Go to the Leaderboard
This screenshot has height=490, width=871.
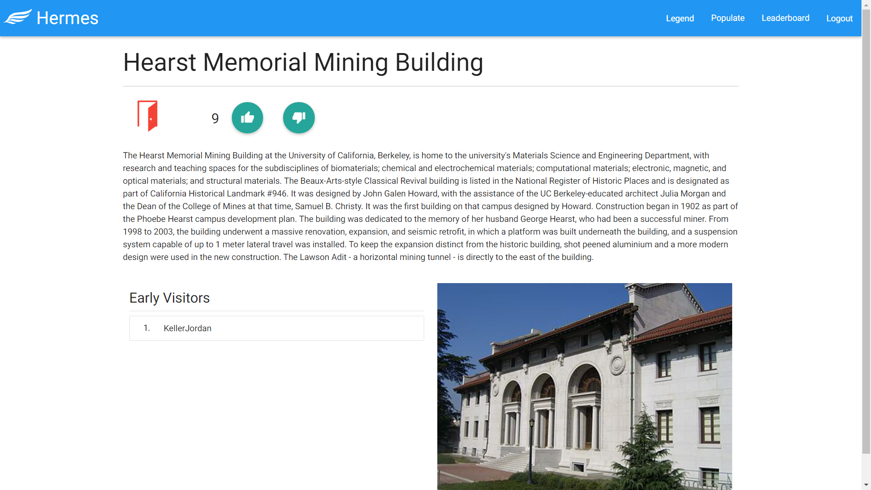click(x=785, y=18)
